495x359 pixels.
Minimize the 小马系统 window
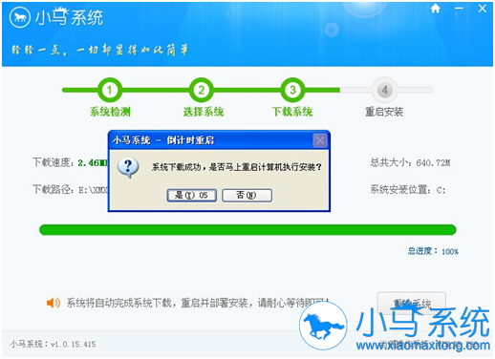[459, 9]
